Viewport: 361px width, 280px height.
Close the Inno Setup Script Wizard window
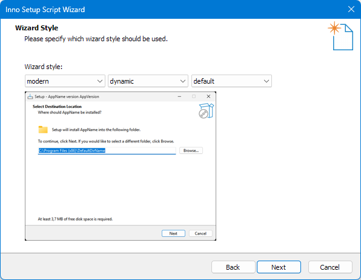pos(351,9)
